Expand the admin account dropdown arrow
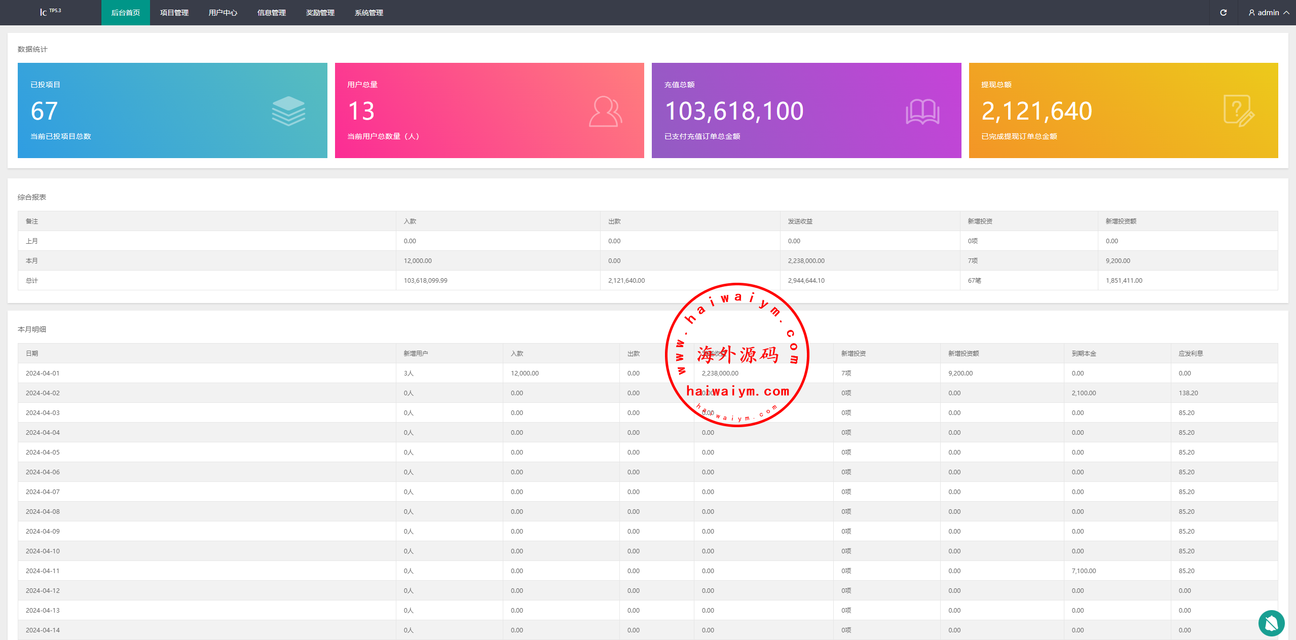Viewport: 1296px width, 640px height. click(x=1286, y=13)
